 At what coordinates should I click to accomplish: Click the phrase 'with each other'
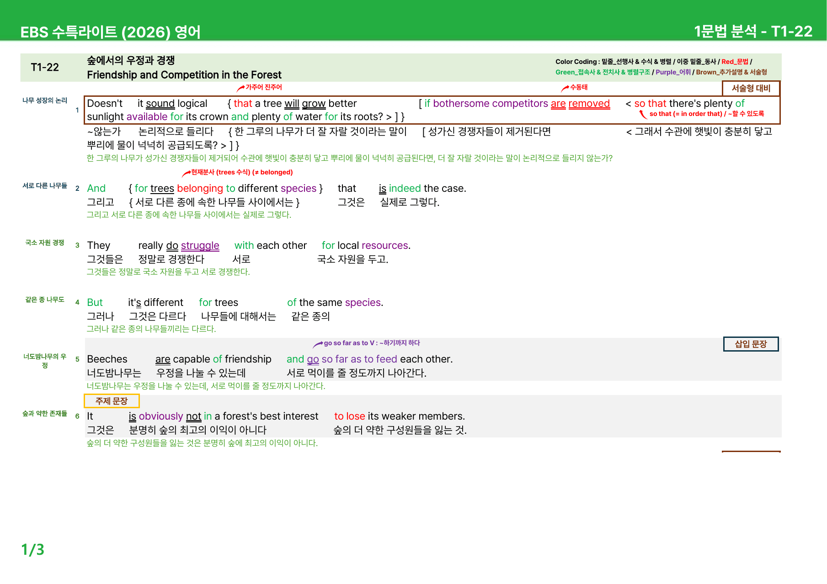(271, 246)
